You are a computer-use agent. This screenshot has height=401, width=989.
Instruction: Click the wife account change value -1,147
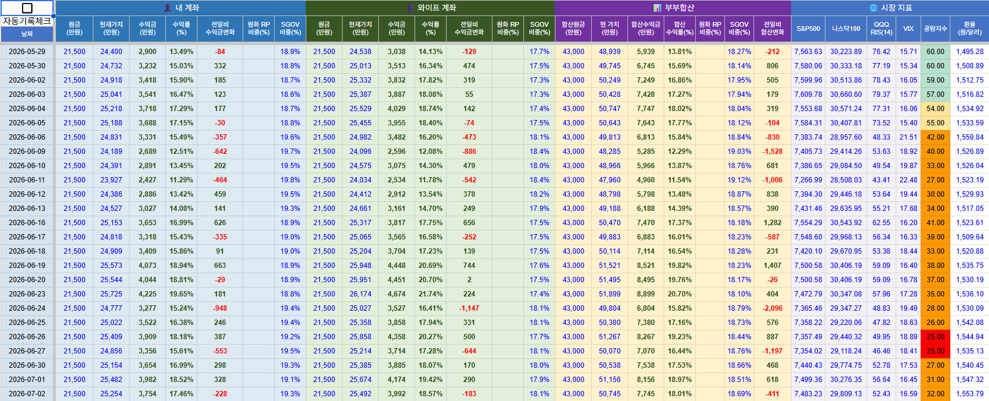click(469, 308)
